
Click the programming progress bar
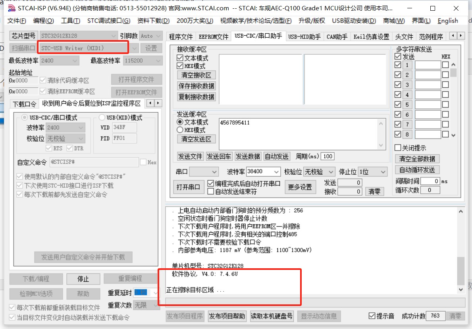click(x=315, y=302)
